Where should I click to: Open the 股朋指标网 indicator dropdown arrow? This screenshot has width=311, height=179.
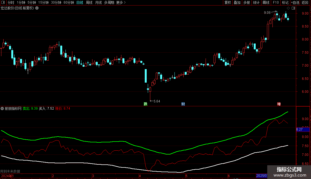click(2, 109)
